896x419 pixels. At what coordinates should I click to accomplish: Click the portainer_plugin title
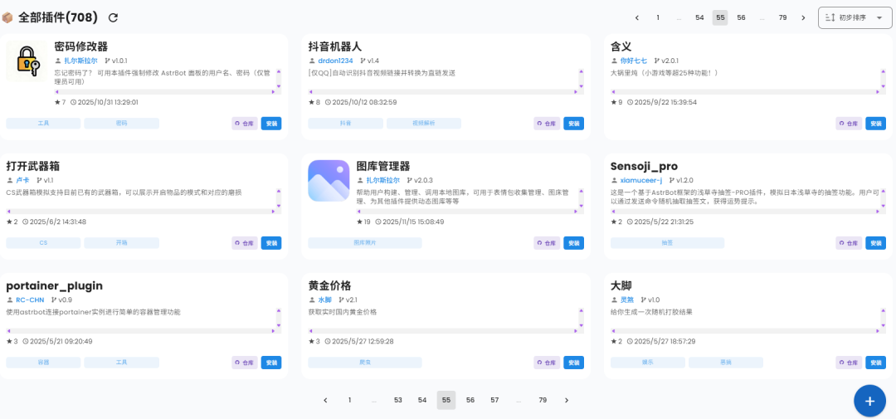click(54, 285)
